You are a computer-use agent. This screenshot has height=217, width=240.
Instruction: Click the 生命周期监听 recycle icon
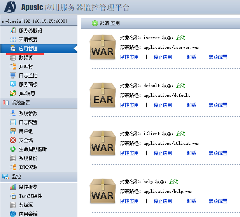(13, 149)
